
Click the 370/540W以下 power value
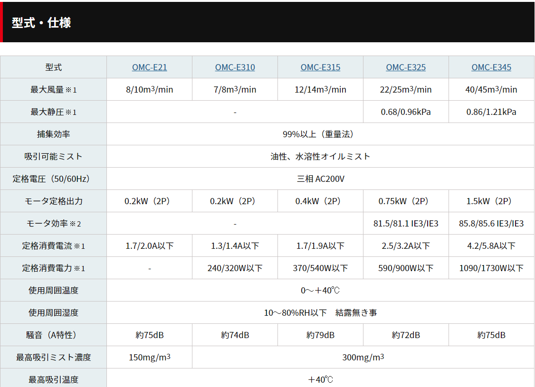[x=320, y=268]
